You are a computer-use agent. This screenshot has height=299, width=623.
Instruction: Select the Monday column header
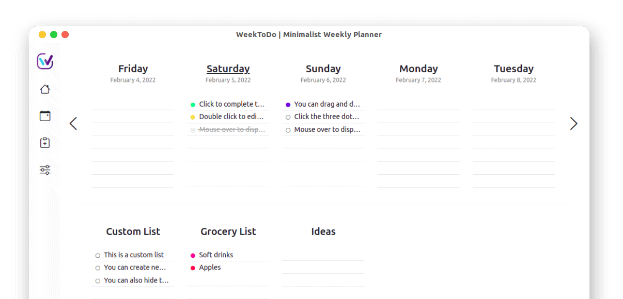418,69
